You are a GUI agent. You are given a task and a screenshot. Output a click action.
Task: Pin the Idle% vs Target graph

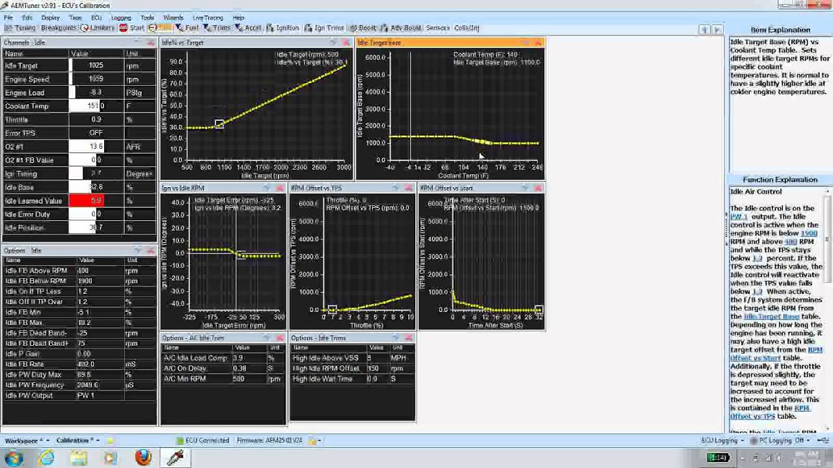(x=334, y=43)
